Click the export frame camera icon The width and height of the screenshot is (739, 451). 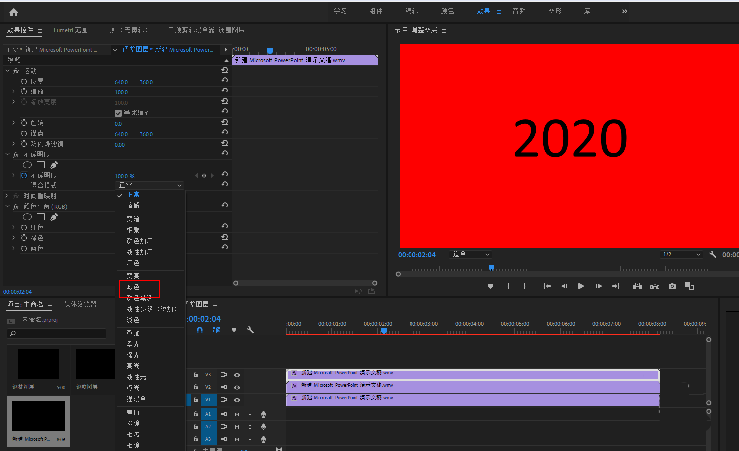click(x=672, y=286)
